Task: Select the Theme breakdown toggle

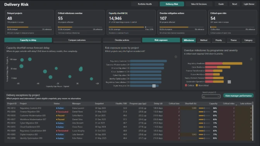Action: [233, 40]
